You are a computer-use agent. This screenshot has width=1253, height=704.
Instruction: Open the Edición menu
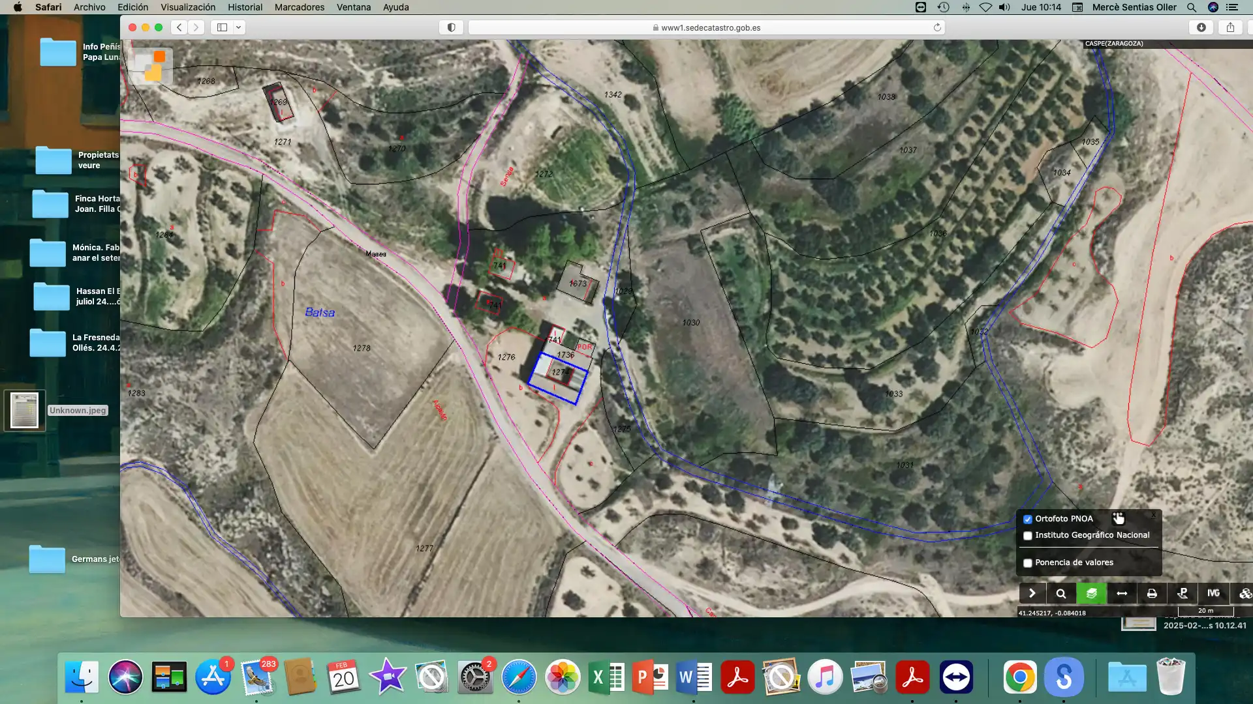click(x=132, y=7)
